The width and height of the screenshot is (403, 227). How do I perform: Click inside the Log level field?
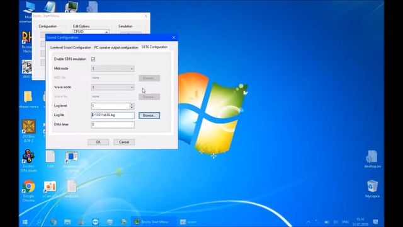[110, 106]
